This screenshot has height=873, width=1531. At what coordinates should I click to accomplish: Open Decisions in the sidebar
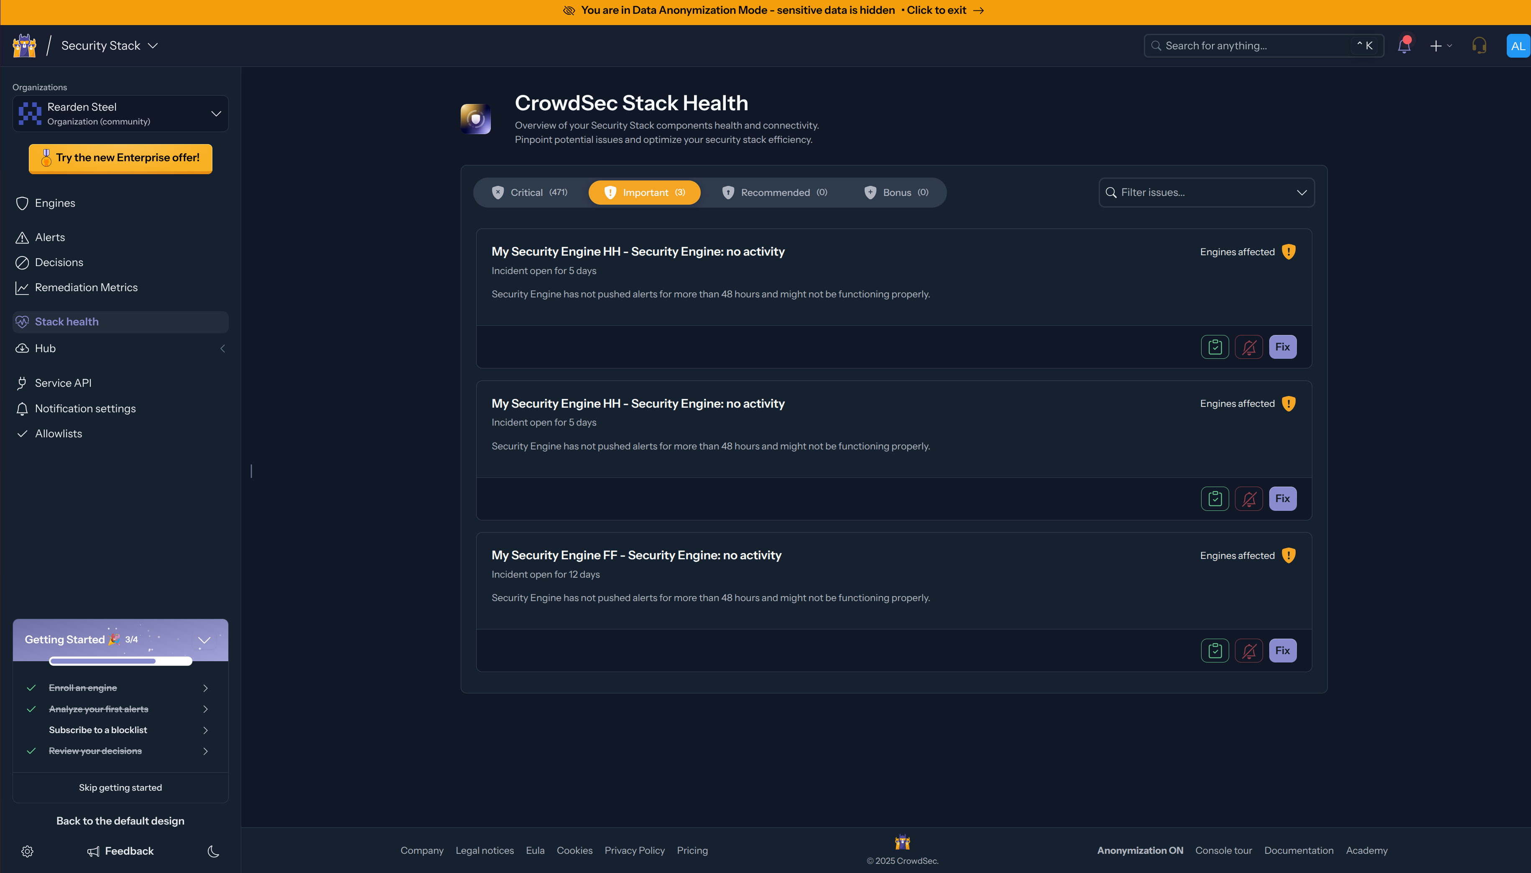(59, 262)
